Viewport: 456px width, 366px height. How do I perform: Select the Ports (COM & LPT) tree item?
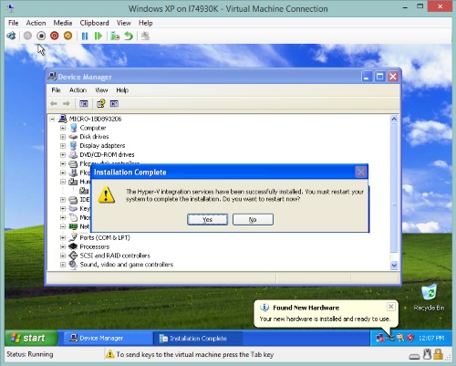click(105, 237)
